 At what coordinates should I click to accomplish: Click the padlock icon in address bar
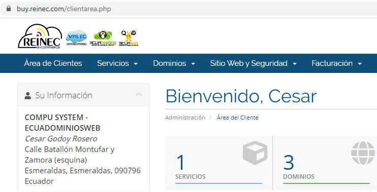coord(9,9)
